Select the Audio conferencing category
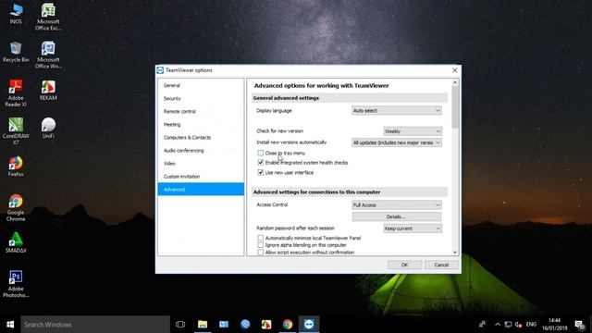The image size is (592, 333). pyautogui.click(x=201, y=150)
